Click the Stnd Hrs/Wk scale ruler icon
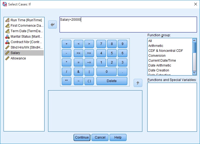 (x=7, y=47)
